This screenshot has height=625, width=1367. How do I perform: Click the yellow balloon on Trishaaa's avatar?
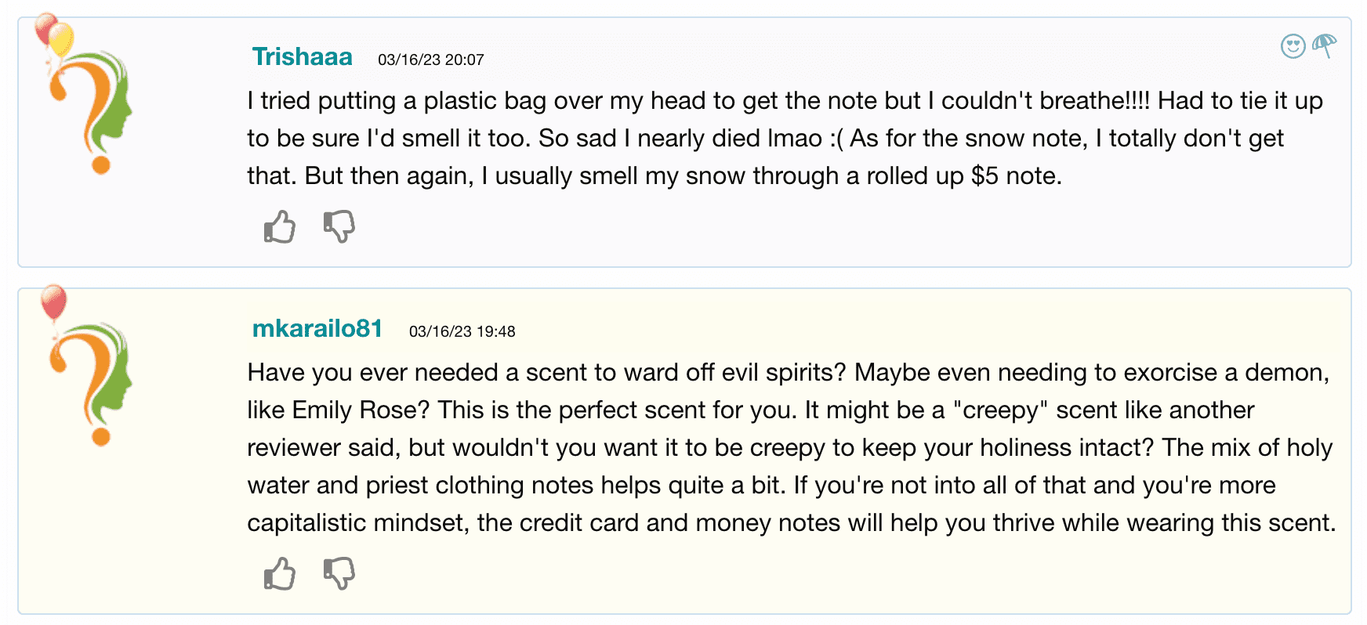62,38
